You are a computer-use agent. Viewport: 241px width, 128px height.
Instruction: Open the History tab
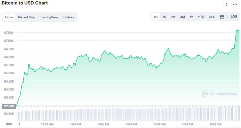tap(68, 17)
